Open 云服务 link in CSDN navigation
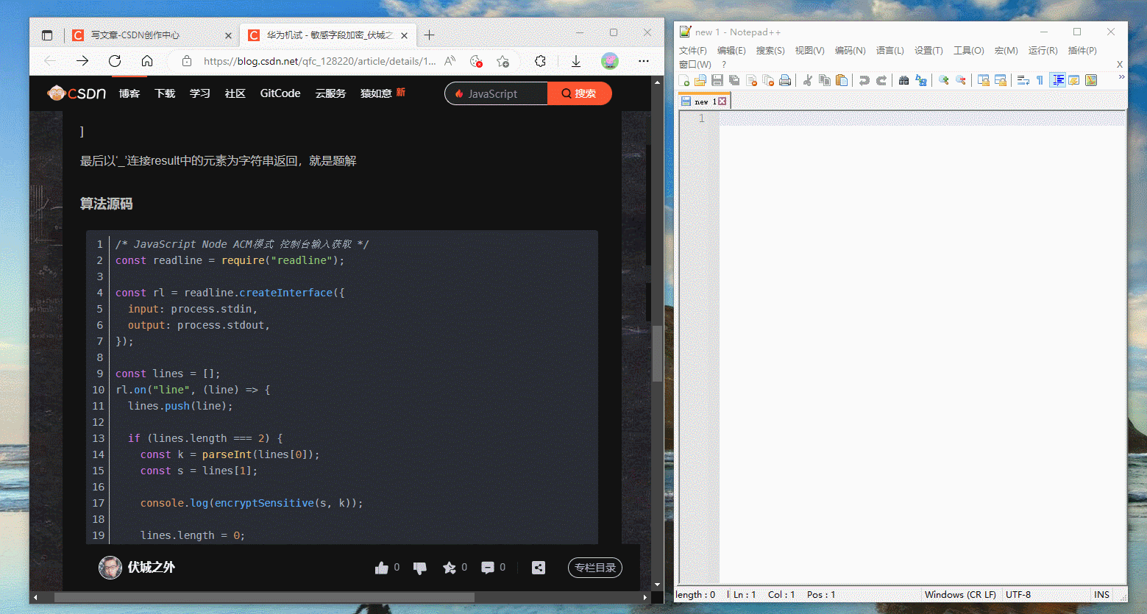 330,93
